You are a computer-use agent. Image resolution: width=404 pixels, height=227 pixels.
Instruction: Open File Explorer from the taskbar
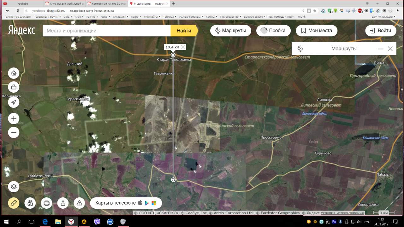tap(58, 222)
